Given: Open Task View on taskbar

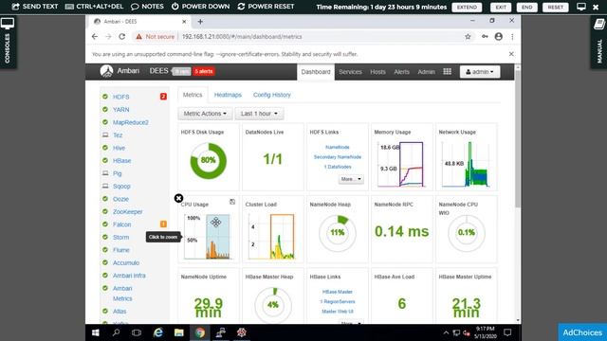Looking at the screenshot, I should [x=137, y=332].
